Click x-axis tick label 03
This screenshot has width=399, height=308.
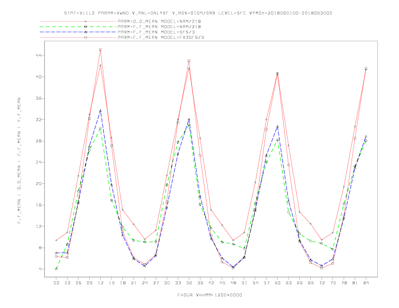coord(67,283)
